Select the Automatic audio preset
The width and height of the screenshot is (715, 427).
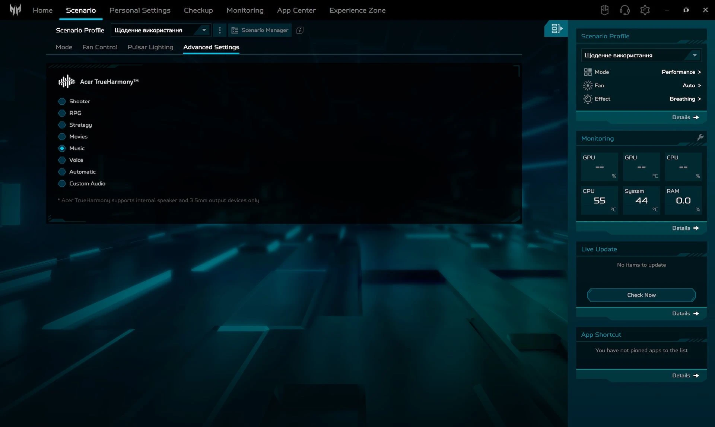(77, 172)
